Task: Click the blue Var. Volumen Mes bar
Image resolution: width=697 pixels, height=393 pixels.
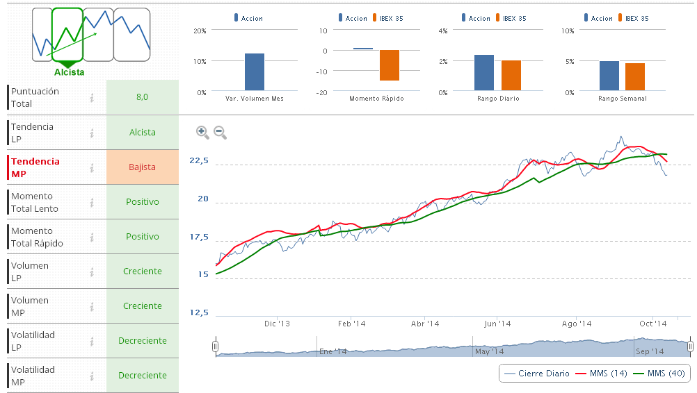Action: tap(255, 72)
